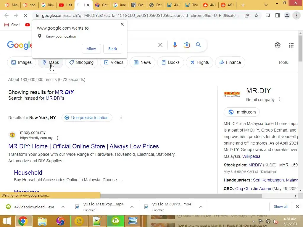
Task: Toggle the Chrome side panel icon
Action: pyautogui.click(x=278, y=15)
